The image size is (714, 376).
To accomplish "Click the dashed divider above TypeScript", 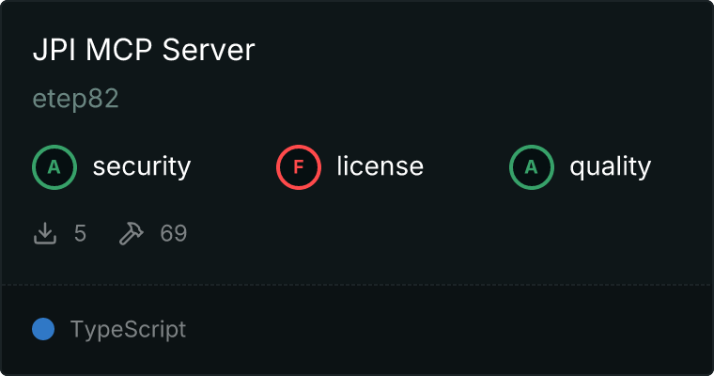I will pyautogui.click(x=357, y=284).
